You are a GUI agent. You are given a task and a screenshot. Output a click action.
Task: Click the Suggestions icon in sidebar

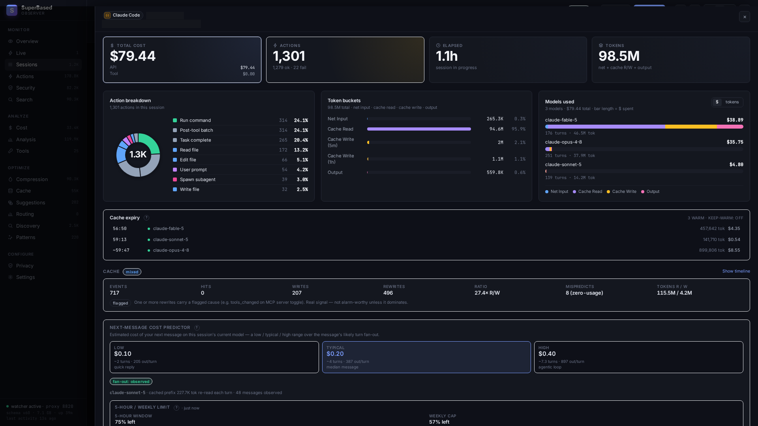coord(11,203)
